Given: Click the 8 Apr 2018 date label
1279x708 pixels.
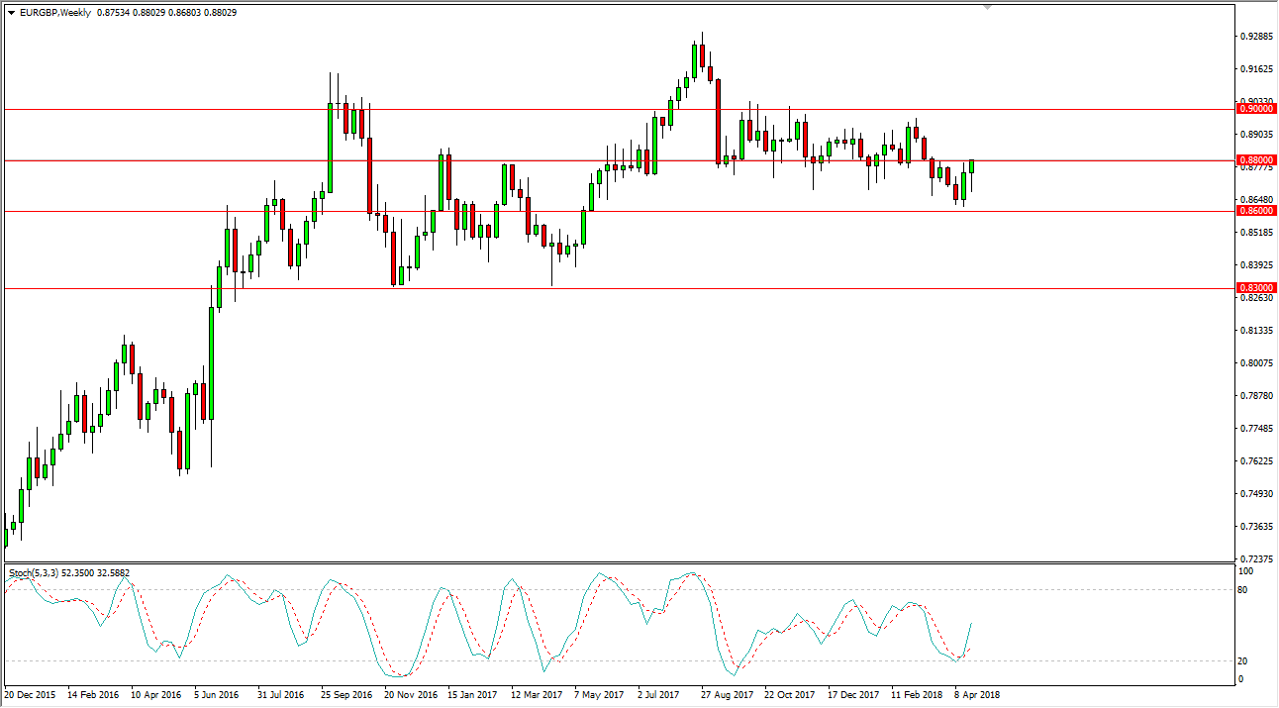Looking at the screenshot, I should (977, 695).
